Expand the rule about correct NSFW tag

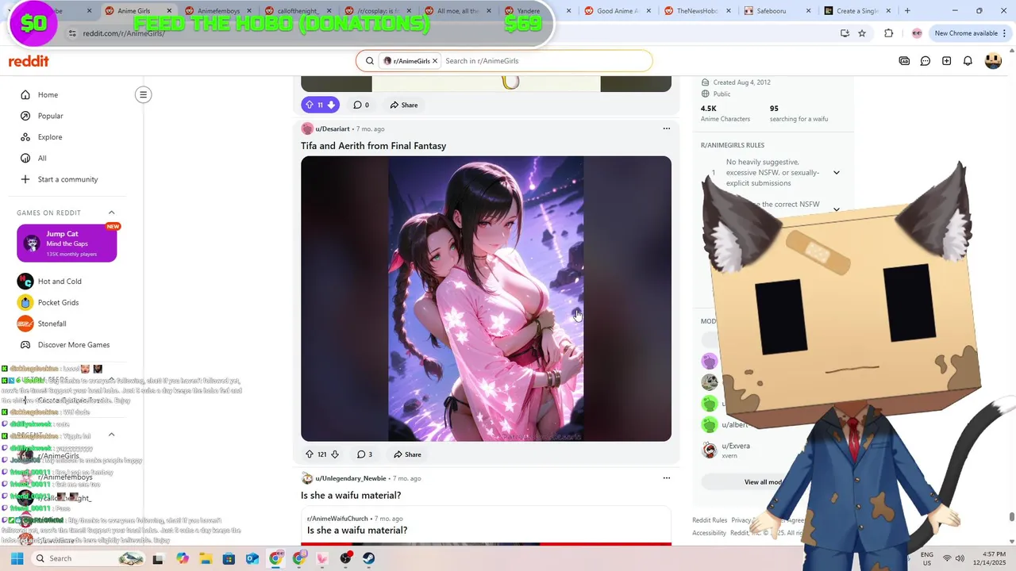(836, 209)
